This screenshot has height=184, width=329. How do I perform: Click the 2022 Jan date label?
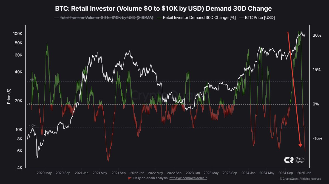click(137, 173)
